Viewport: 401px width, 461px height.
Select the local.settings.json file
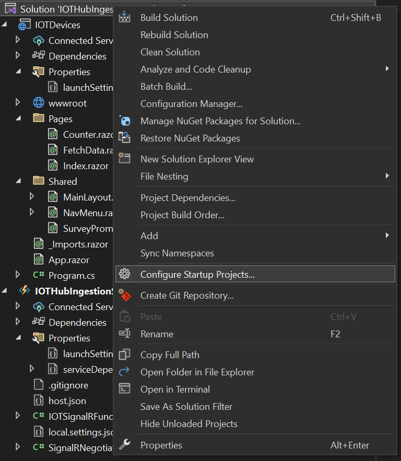[81, 432]
